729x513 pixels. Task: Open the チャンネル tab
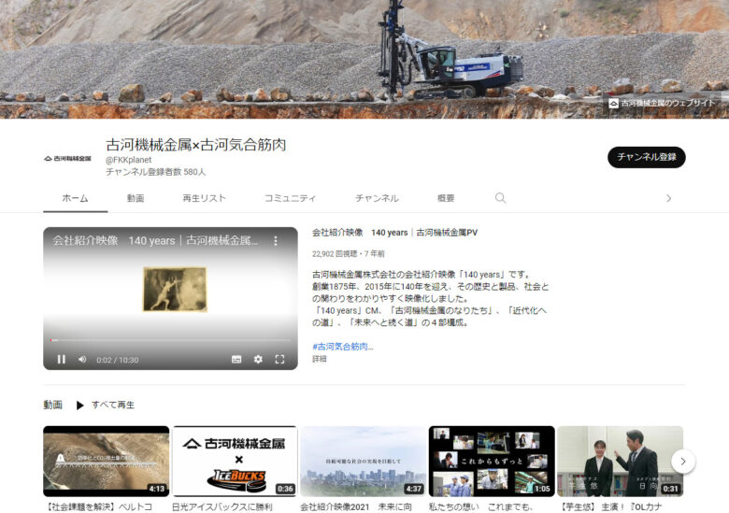377,198
